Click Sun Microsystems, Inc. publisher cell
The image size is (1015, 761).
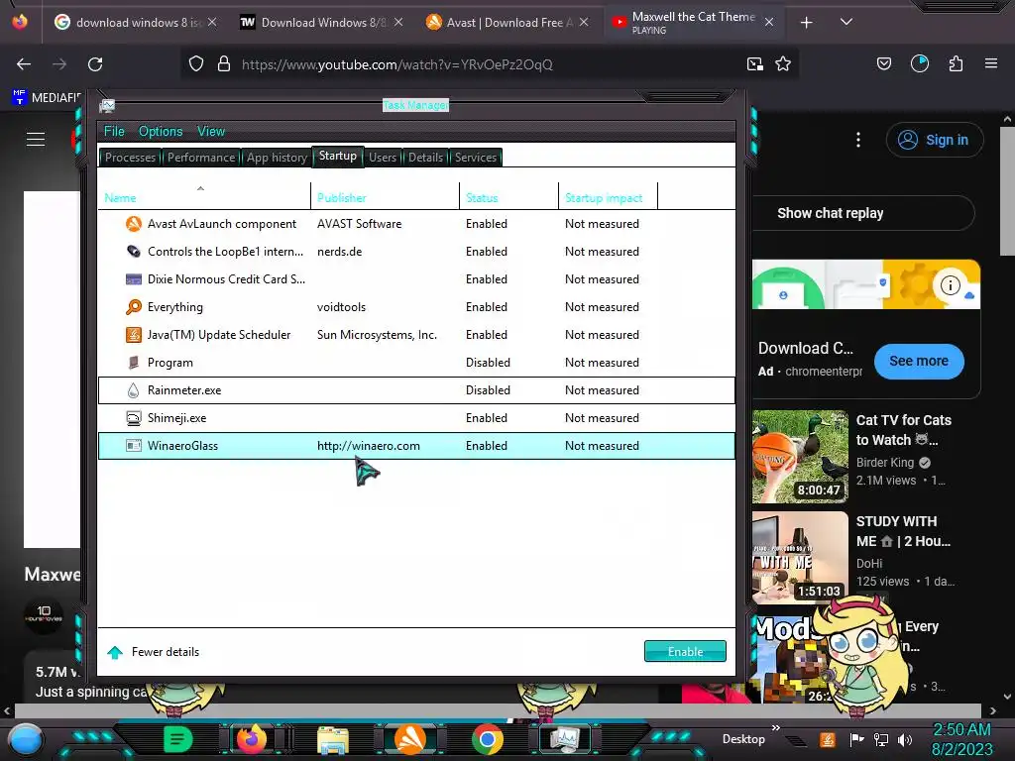coord(377,335)
